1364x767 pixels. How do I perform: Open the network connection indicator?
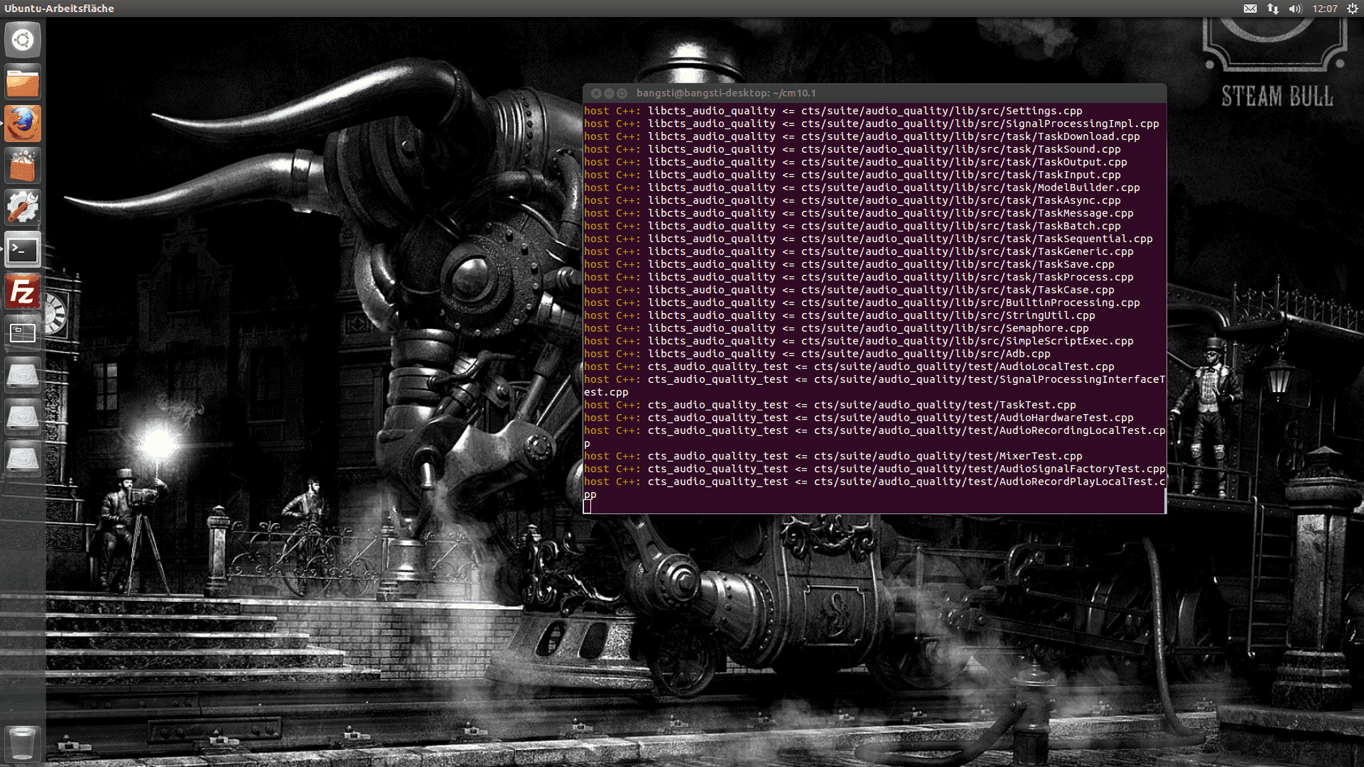tap(1272, 9)
